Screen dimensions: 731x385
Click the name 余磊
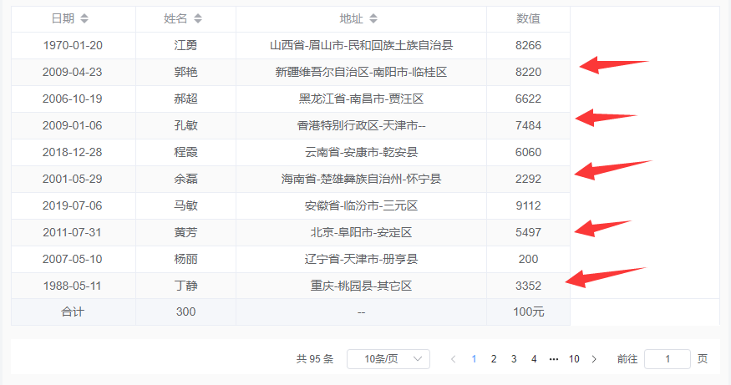(x=185, y=179)
